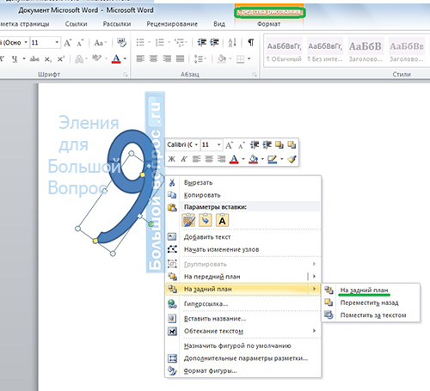This screenshot has width=430, height=391.
Task: Click the clear formatting icon in ribbon
Action: 122,43
